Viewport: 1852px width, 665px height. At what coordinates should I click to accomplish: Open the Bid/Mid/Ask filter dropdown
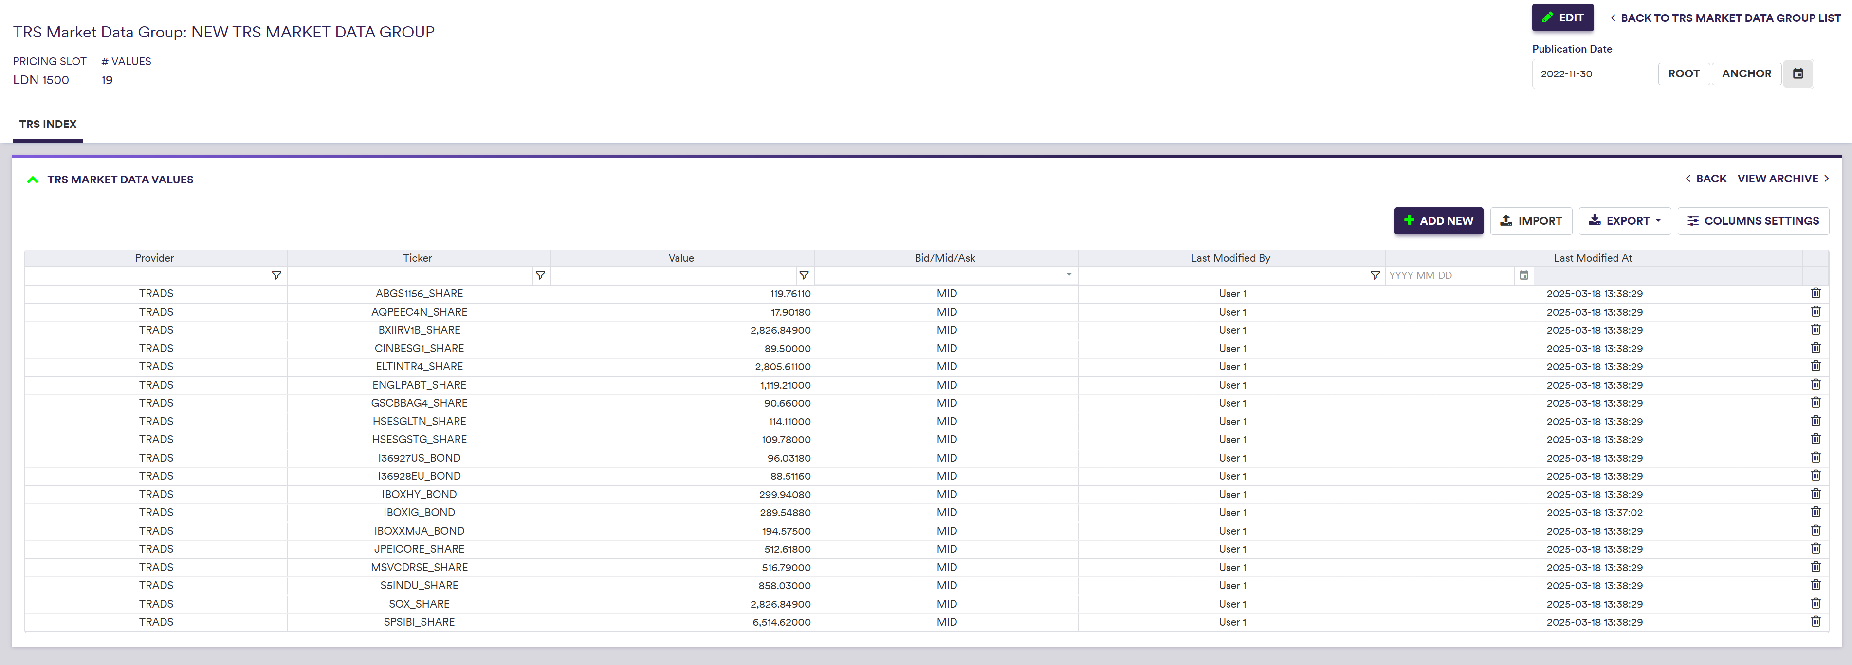click(x=1068, y=275)
